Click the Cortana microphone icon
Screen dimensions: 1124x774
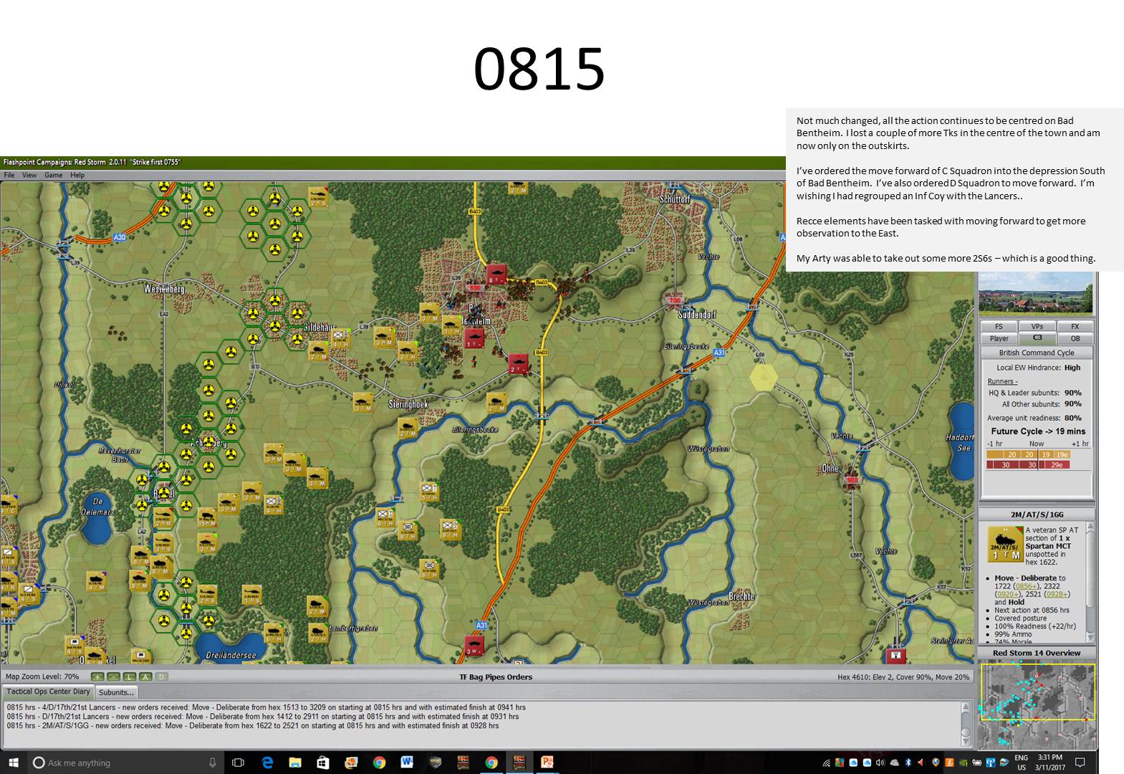(x=212, y=763)
